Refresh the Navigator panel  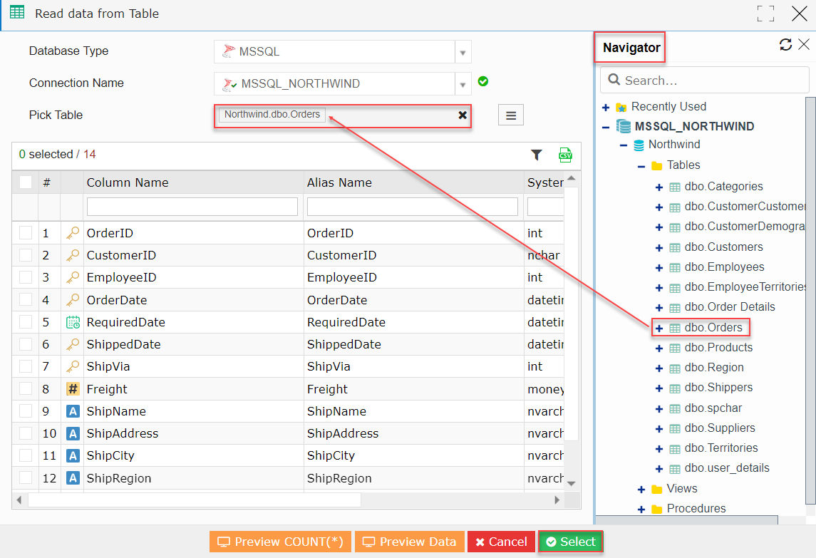(x=786, y=45)
